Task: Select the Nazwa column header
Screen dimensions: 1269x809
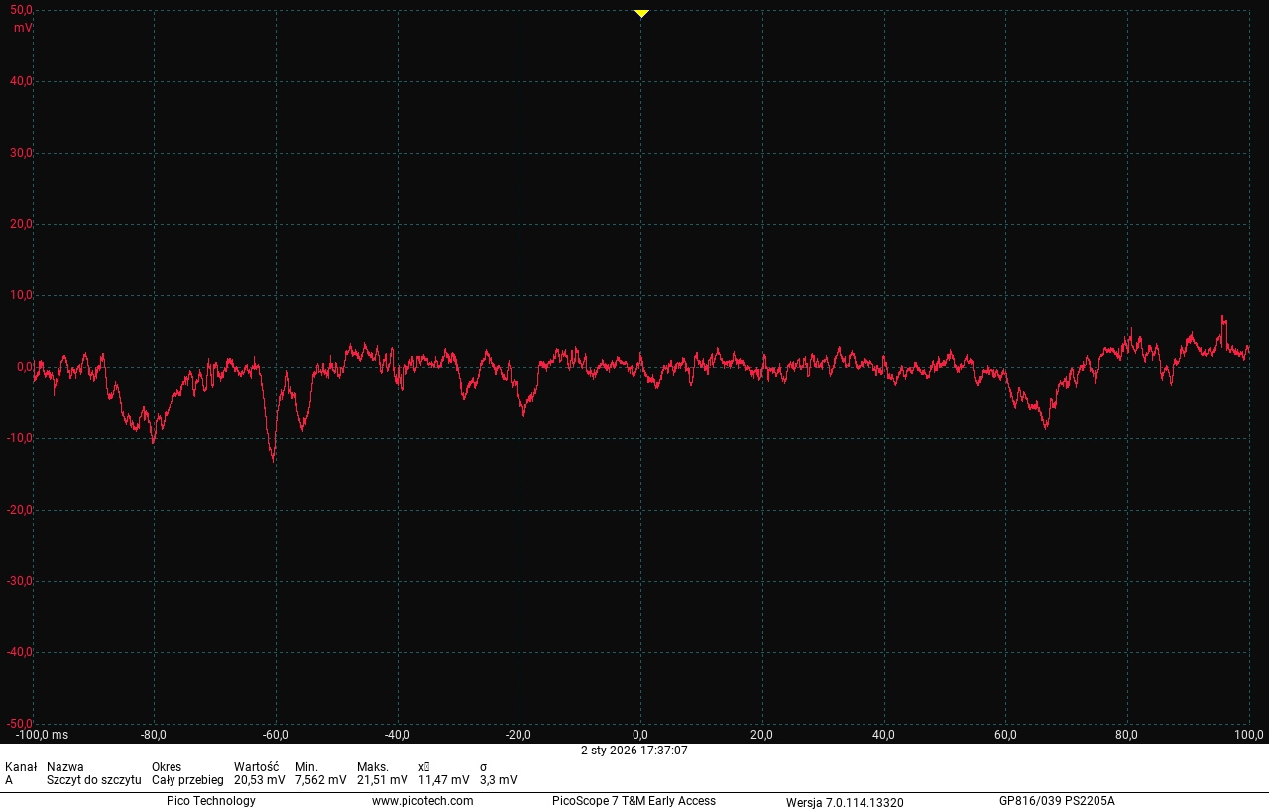Action: (65, 767)
